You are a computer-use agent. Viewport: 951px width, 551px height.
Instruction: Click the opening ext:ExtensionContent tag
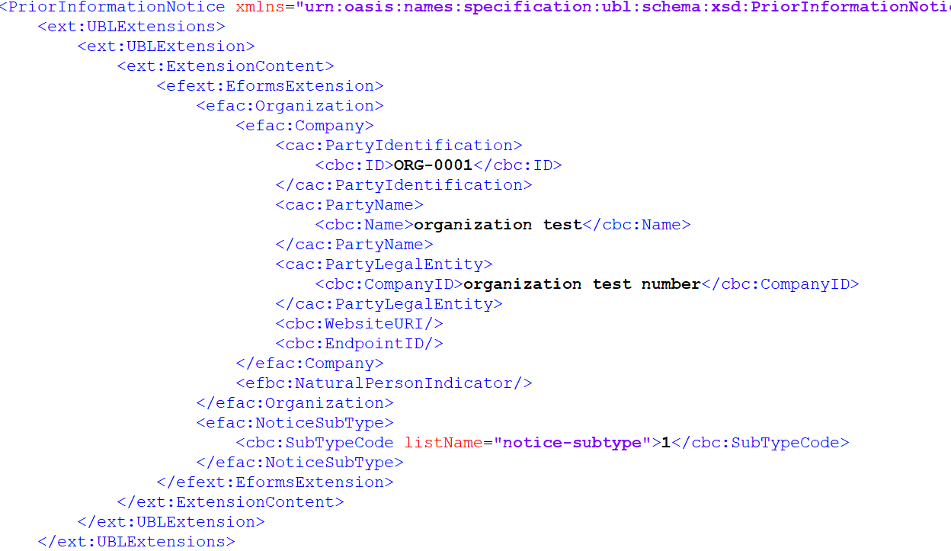tap(226, 66)
